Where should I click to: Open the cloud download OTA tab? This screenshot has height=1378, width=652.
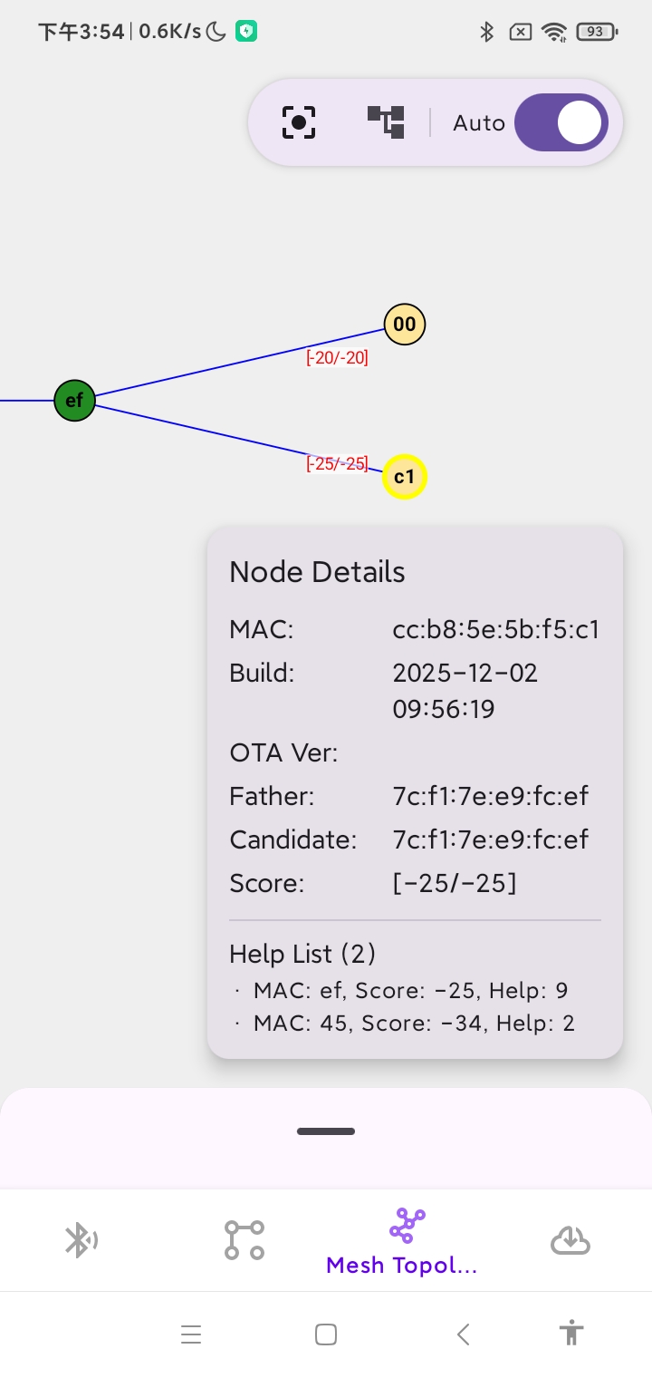[x=570, y=1240]
